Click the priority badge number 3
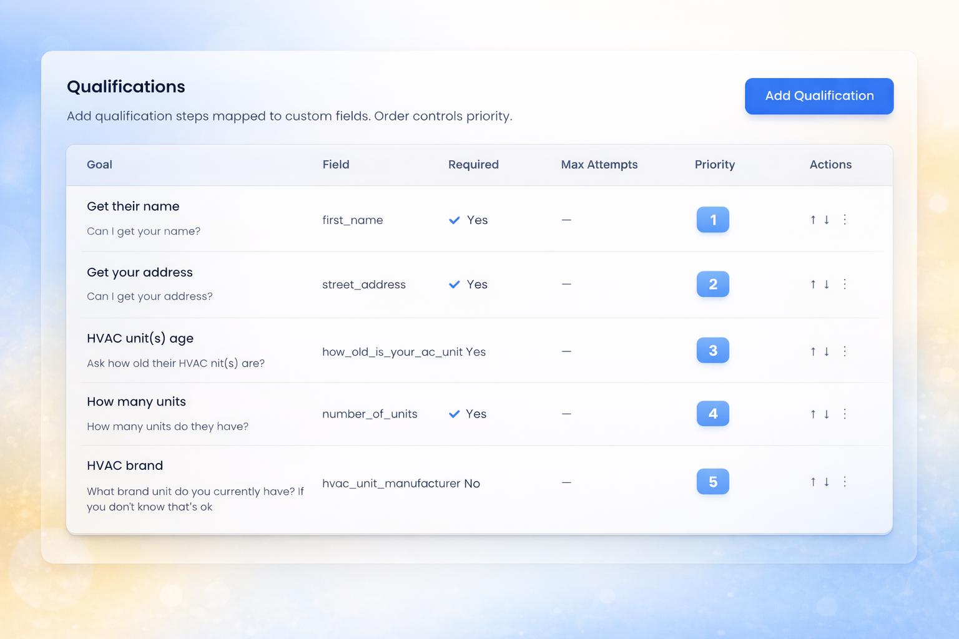 712,351
